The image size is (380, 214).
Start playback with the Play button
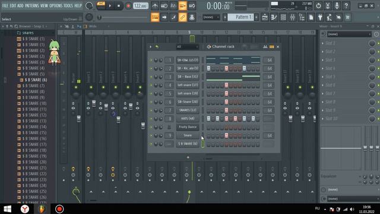[x=110, y=6]
